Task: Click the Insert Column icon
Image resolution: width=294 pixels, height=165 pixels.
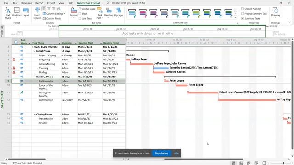Action: pyautogui.click(x=37, y=13)
